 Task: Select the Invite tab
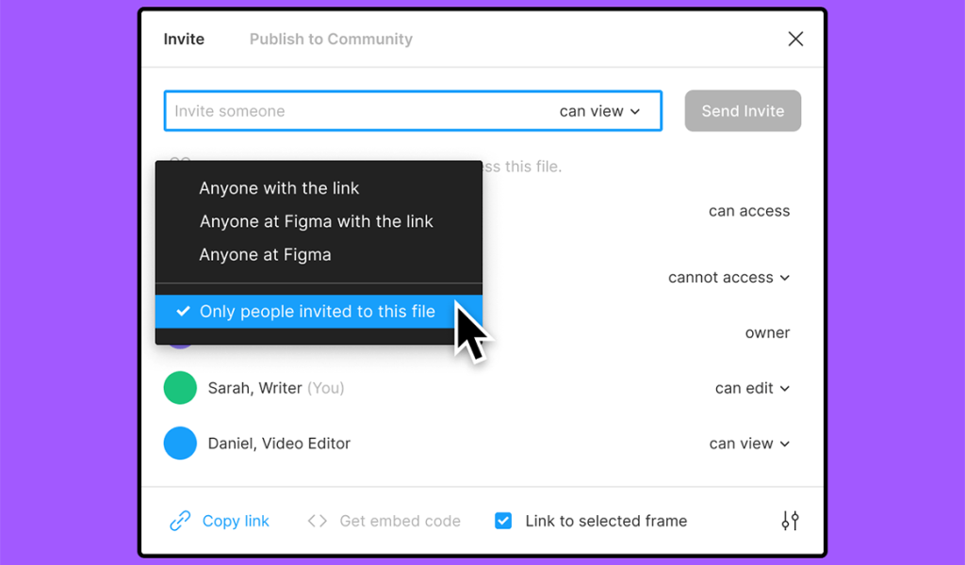(184, 39)
